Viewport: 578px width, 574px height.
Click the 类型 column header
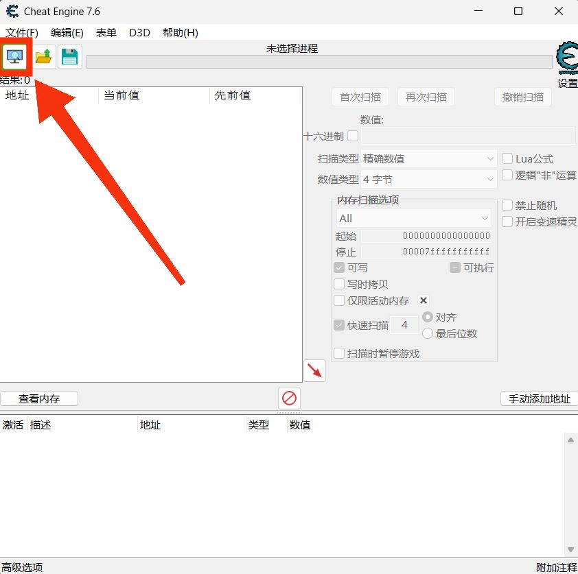point(266,425)
